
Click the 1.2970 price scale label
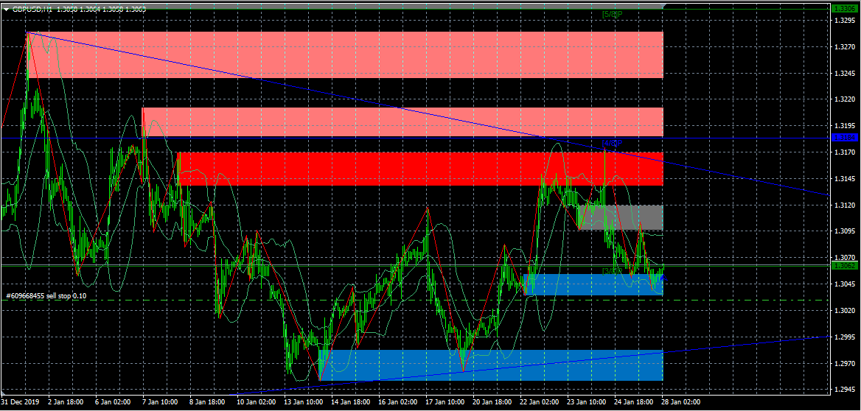[844, 363]
